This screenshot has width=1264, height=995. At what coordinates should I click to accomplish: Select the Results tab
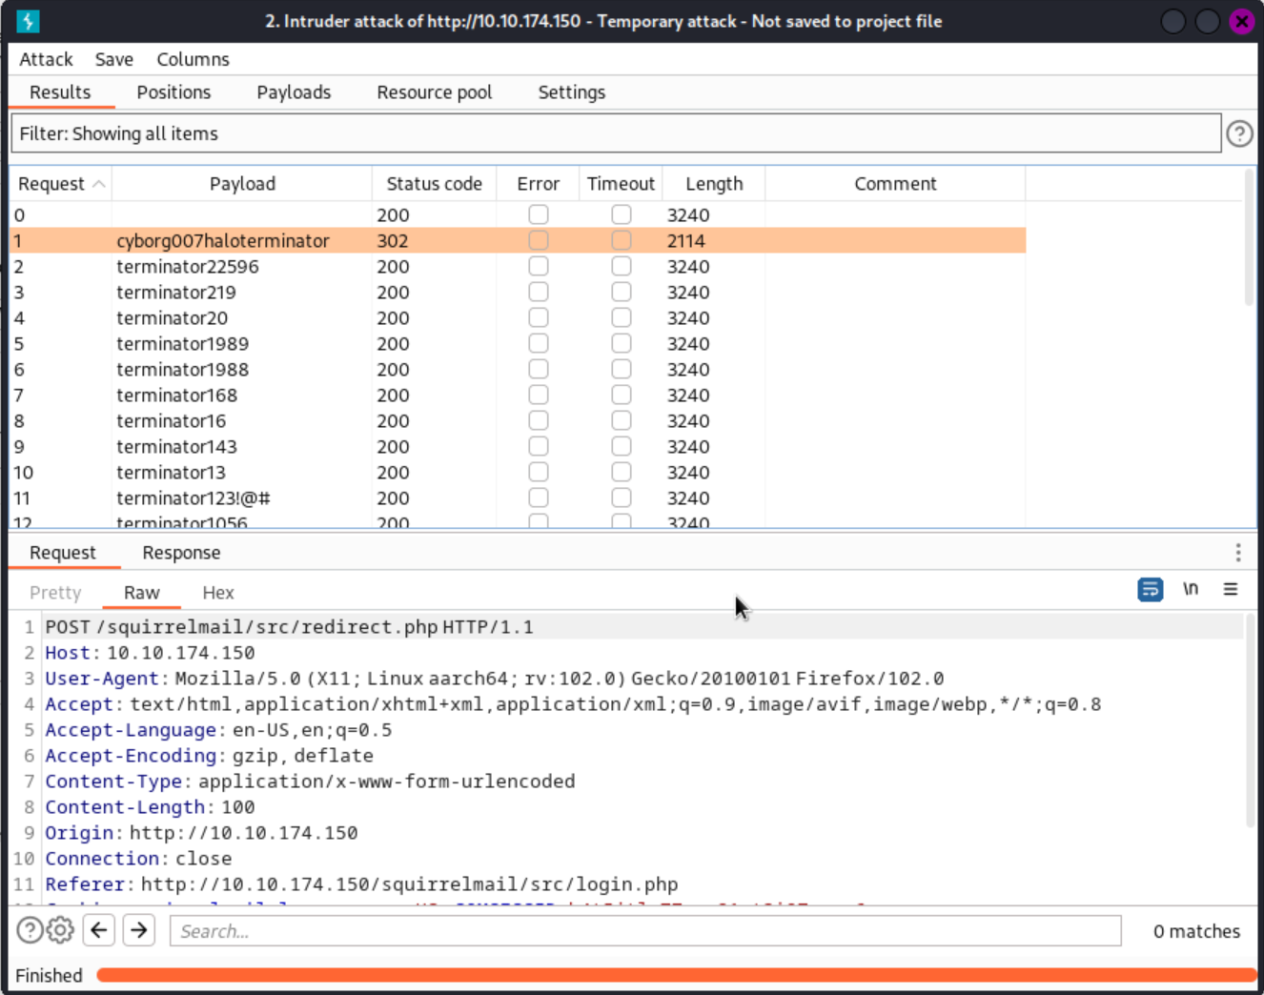click(x=60, y=92)
